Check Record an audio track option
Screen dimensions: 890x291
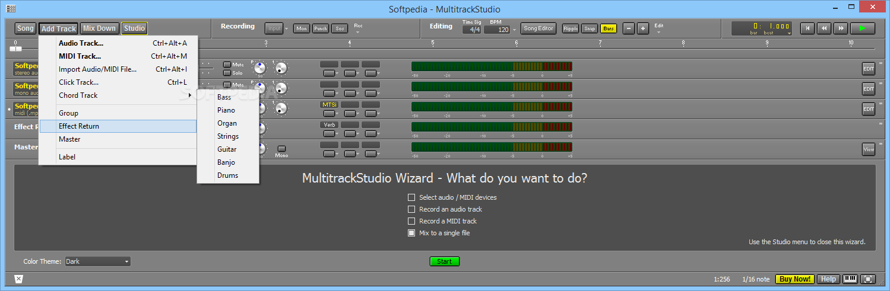(411, 209)
